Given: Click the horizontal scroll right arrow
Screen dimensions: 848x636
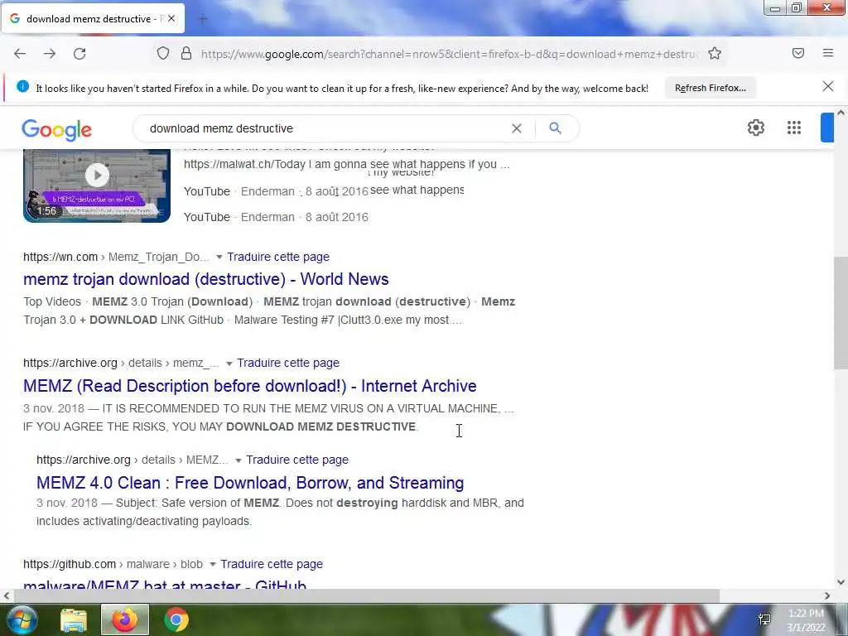Looking at the screenshot, I should [827, 595].
